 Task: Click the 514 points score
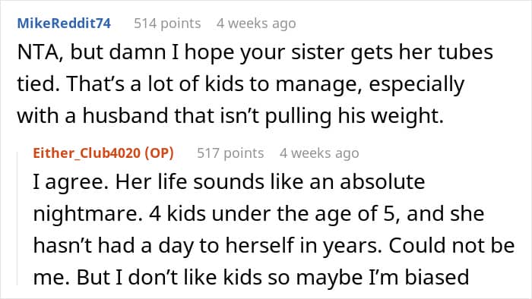(x=167, y=24)
